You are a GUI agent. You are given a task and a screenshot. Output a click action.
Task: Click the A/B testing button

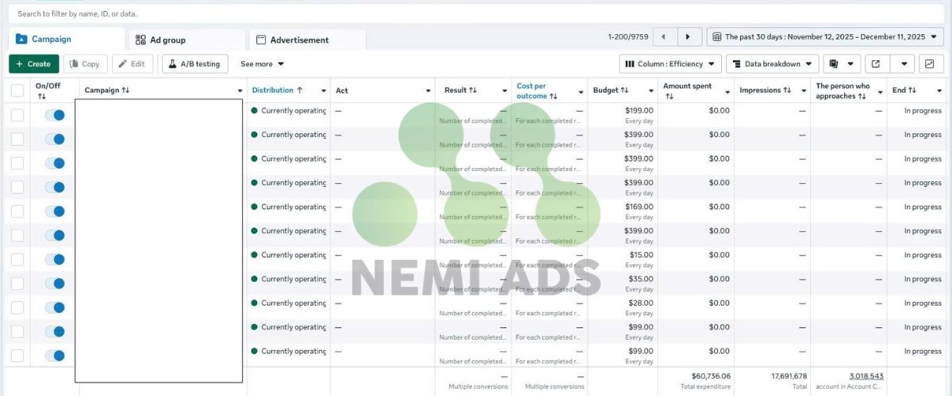[195, 64]
